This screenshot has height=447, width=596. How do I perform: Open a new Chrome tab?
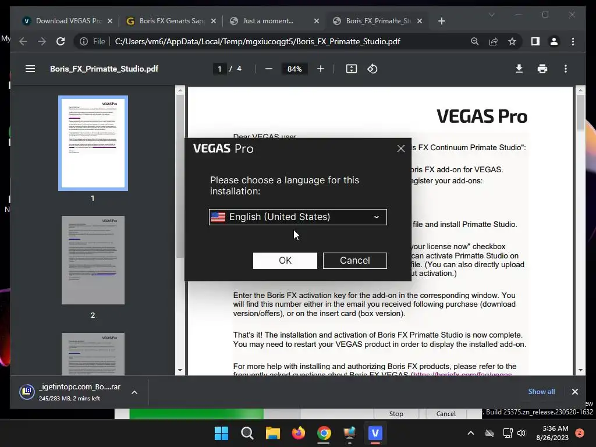coord(441,21)
